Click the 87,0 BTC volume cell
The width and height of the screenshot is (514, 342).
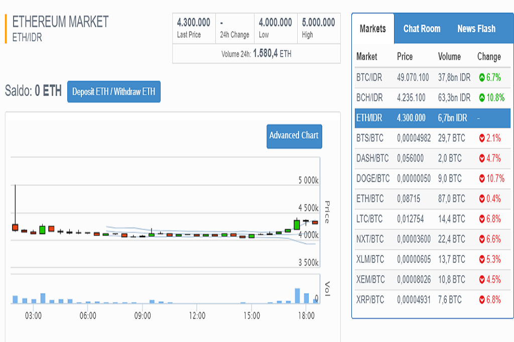pos(452,199)
